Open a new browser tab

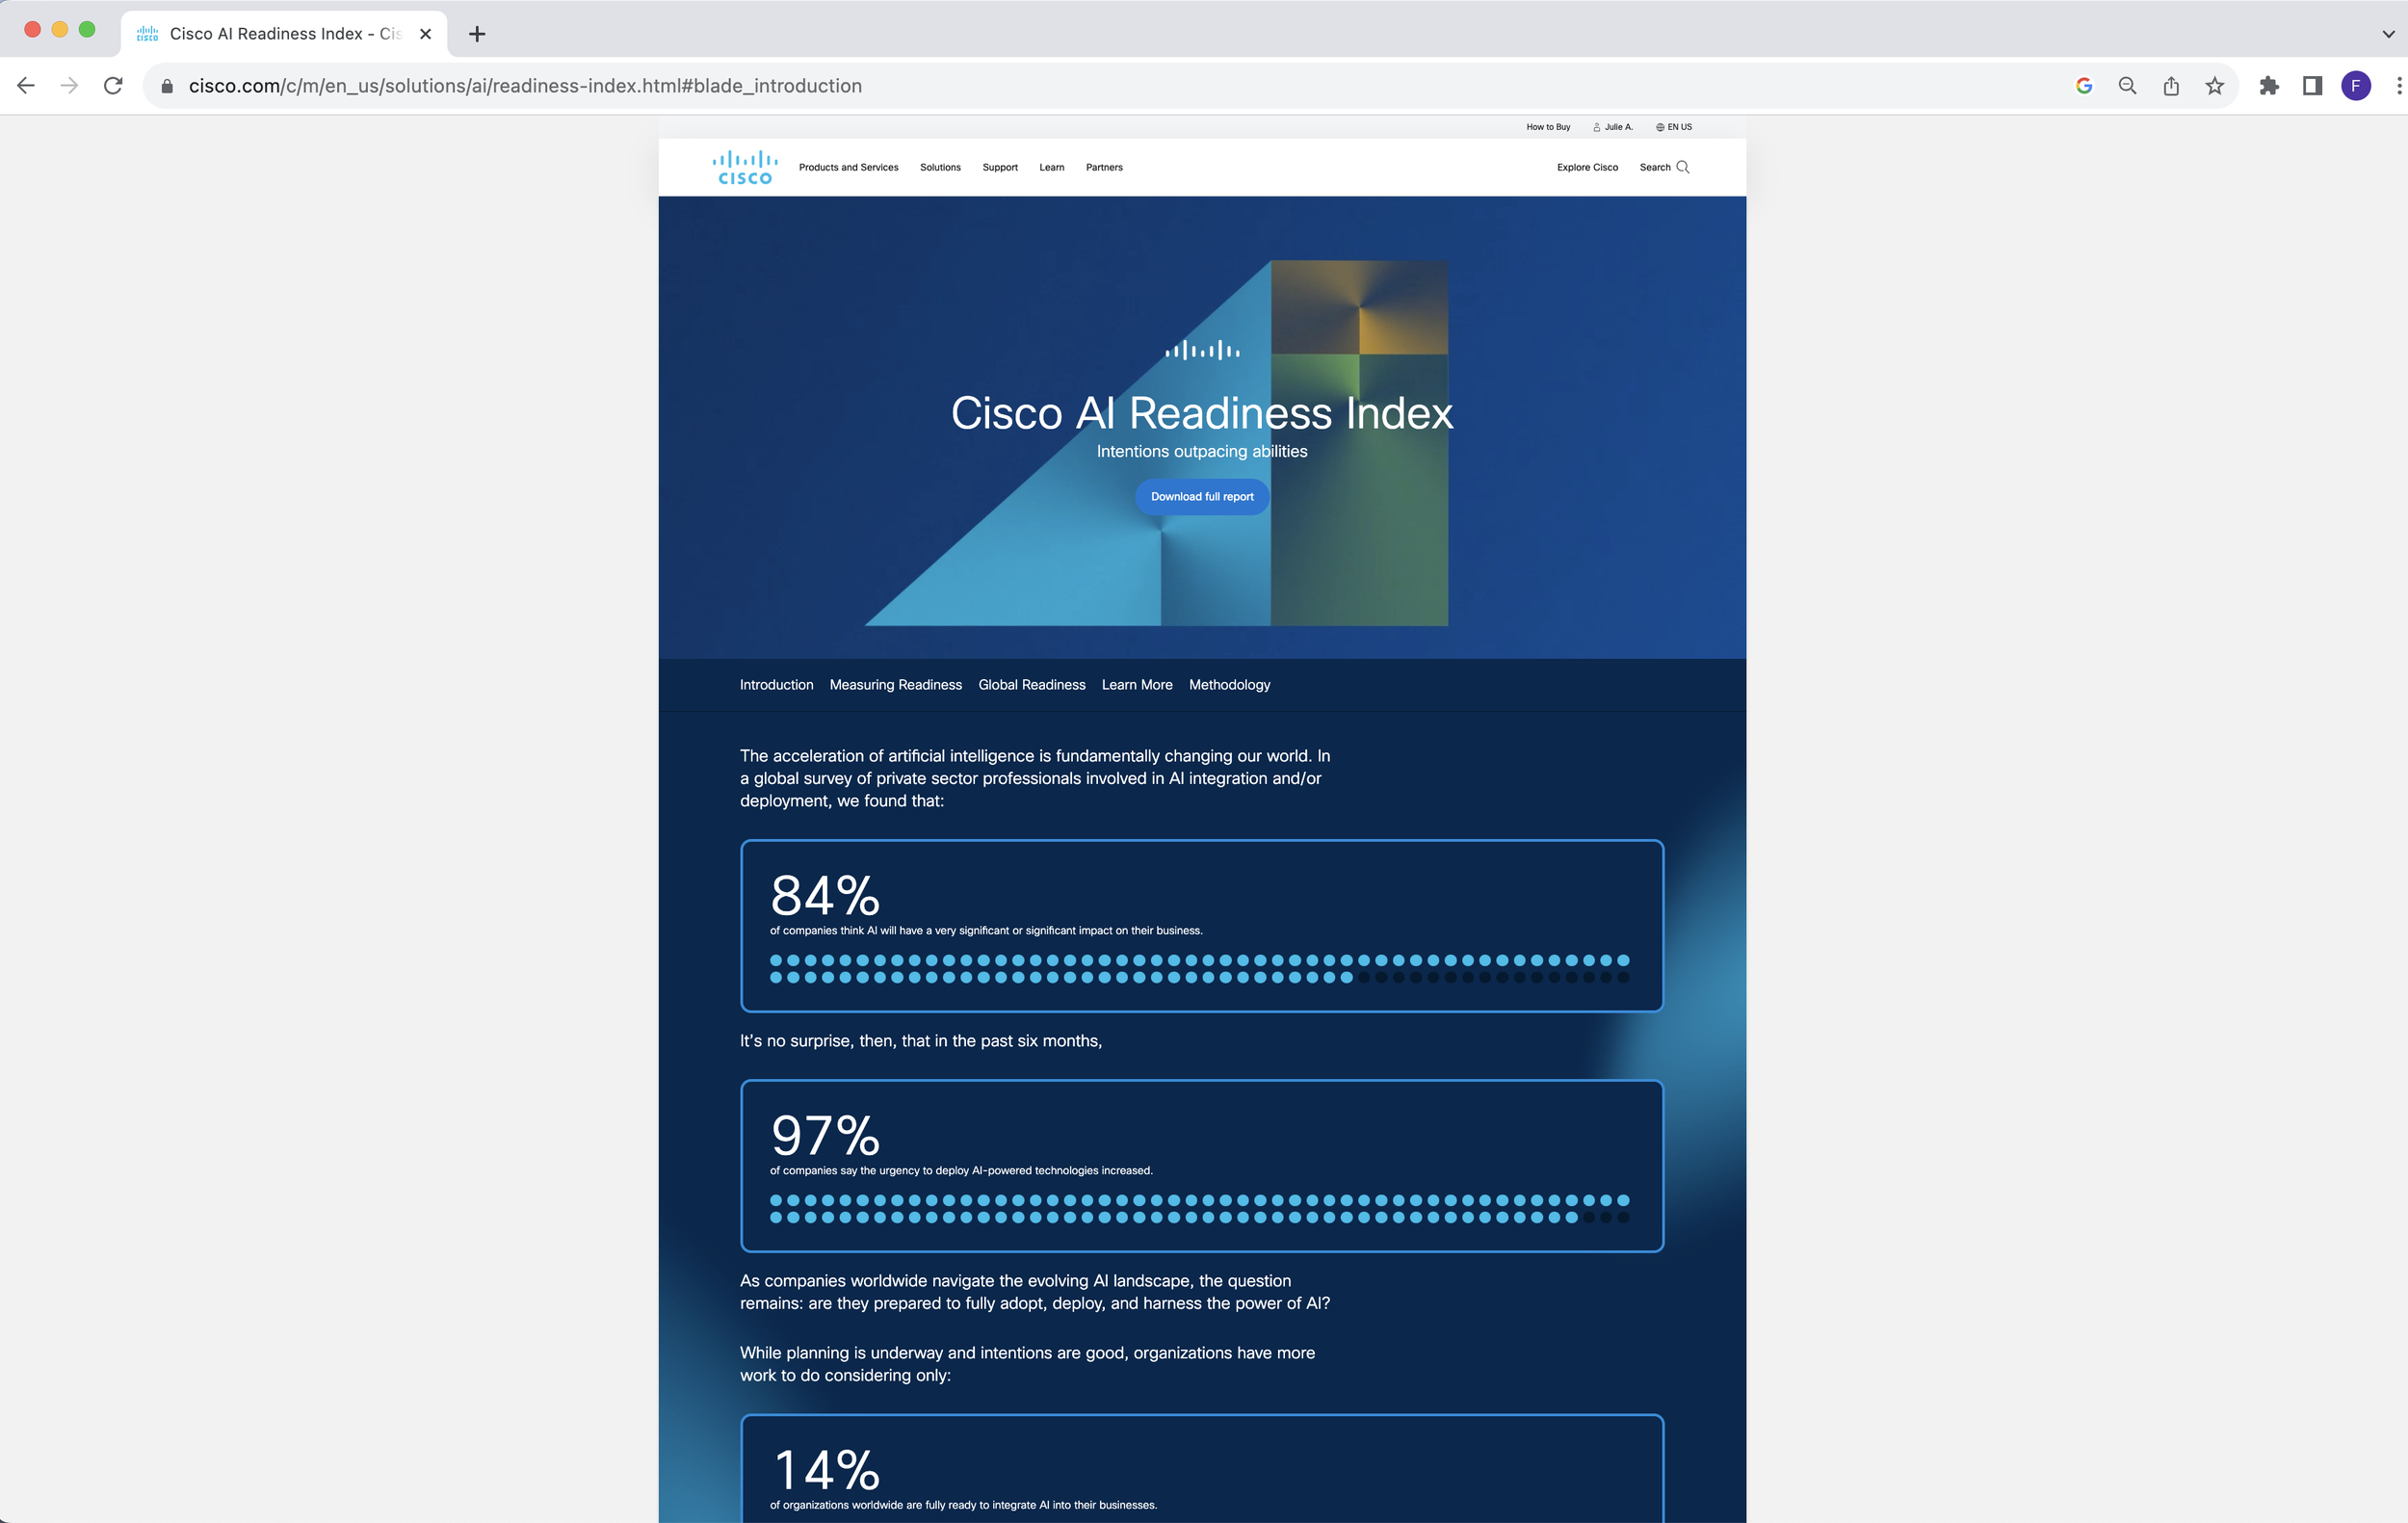click(477, 34)
